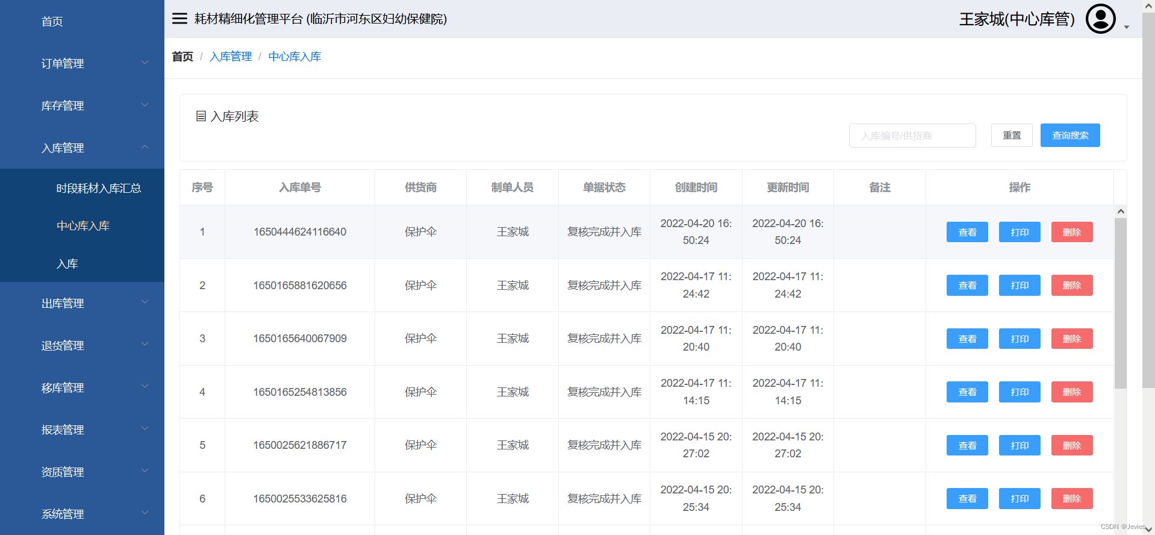Image resolution: width=1155 pixels, height=535 pixels.
Task: Select the 创建时间 column header
Action: 696,187
